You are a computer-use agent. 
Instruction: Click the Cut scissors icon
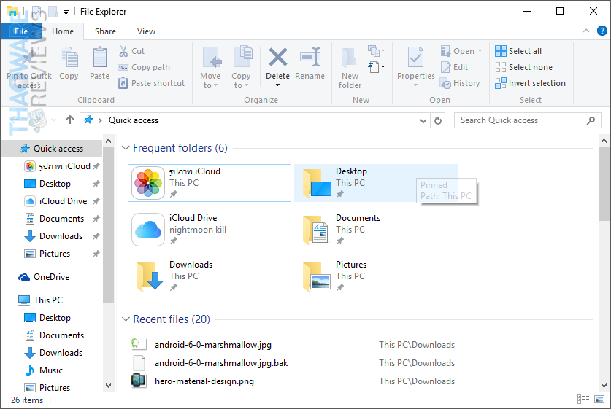click(123, 51)
